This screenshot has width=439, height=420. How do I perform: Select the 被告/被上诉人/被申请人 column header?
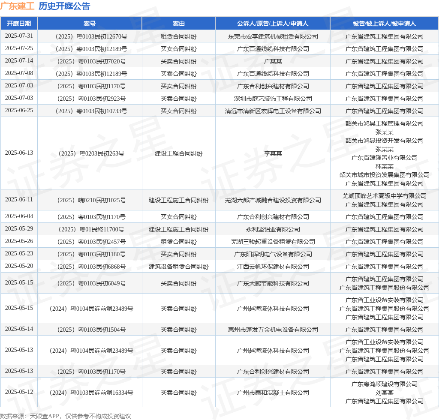tap(385, 24)
